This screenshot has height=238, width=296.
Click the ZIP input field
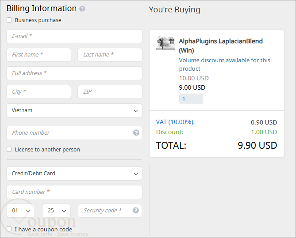pos(110,92)
